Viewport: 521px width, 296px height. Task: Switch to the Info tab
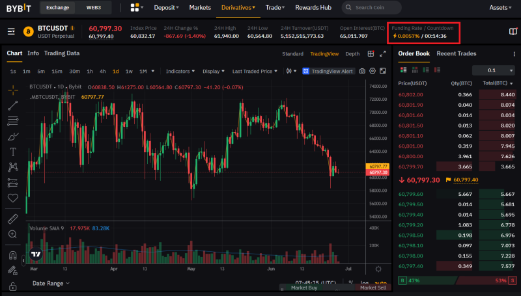point(33,53)
